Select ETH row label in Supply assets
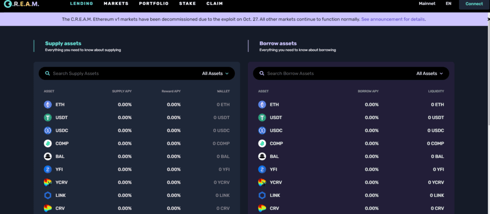The image size is (490, 214). tap(60, 105)
